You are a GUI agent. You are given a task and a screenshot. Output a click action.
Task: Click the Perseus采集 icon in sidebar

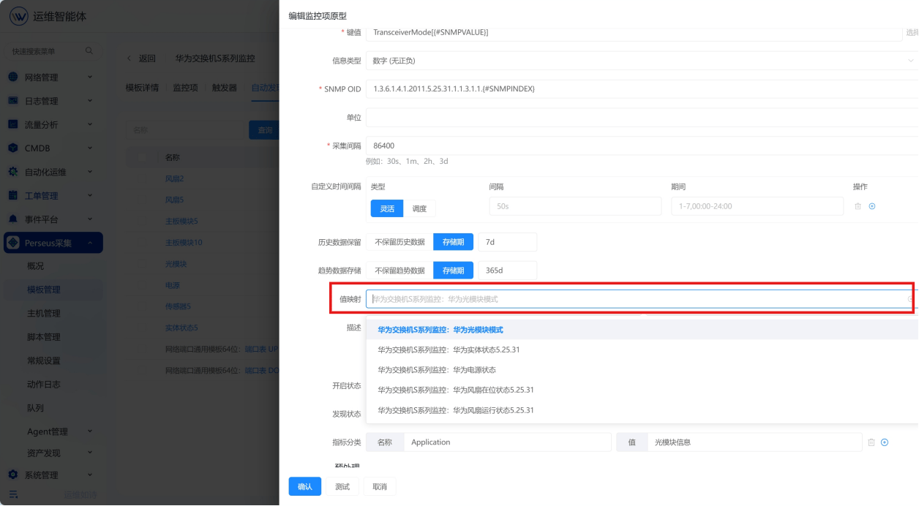(12, 243)
